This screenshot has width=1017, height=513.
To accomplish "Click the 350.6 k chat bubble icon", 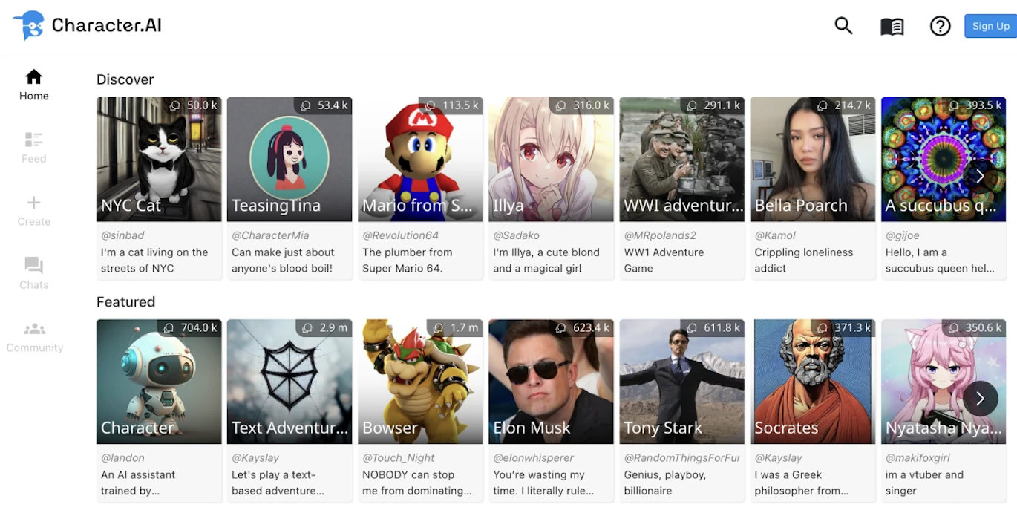I will pyautogui.click(x=953, y=327).
